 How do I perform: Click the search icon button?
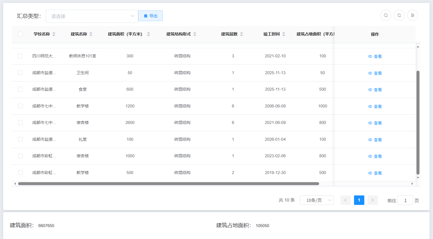[386, 15]
